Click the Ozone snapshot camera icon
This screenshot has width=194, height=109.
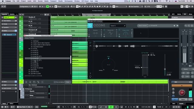[x=120, y=21]
